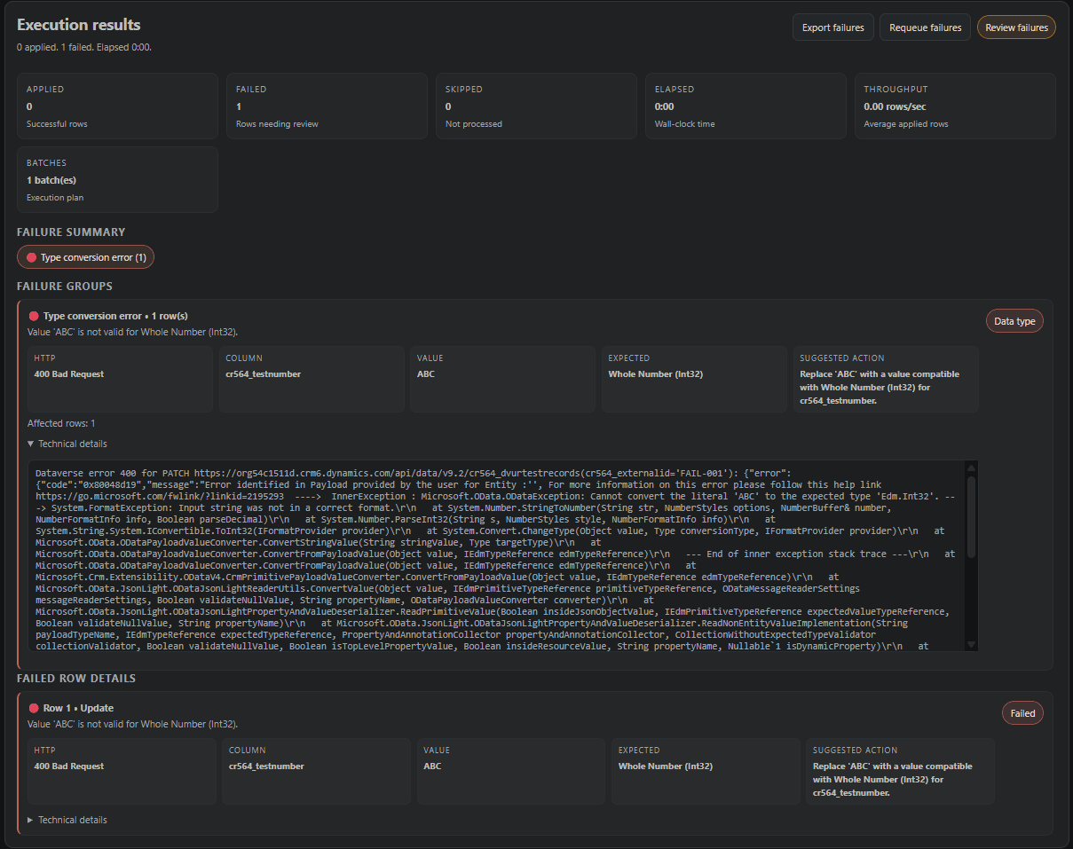The width and height of the screenshot is (1073, 849).
Task: Select the Applied stat card
Action: (x=117, y=106)
